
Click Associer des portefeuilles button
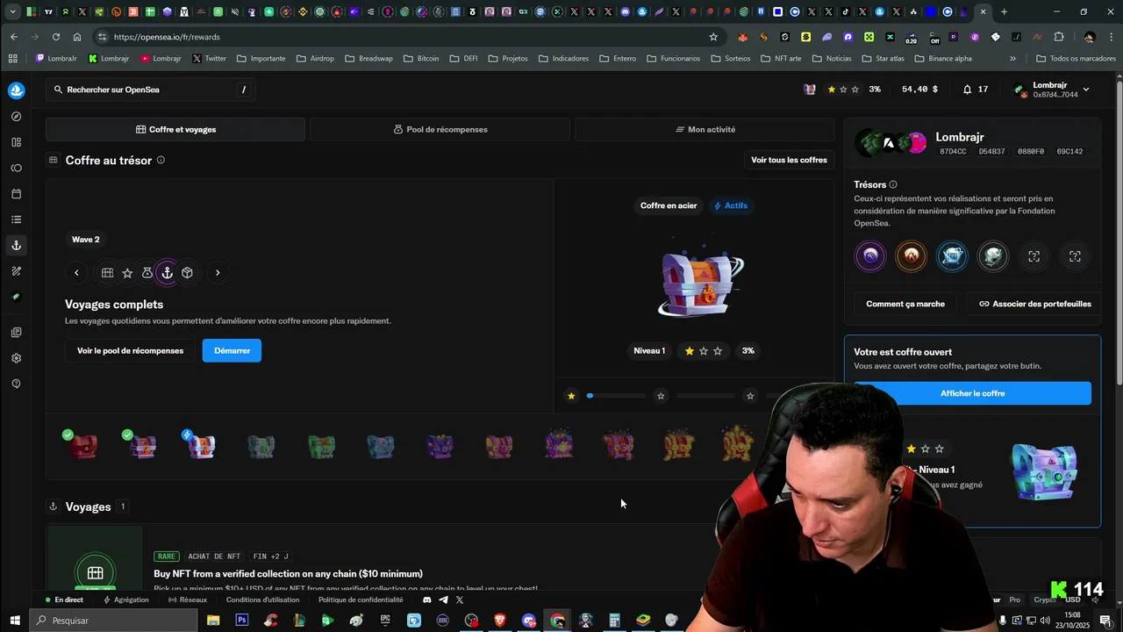pyautogui.click(x=1034, y=304)
